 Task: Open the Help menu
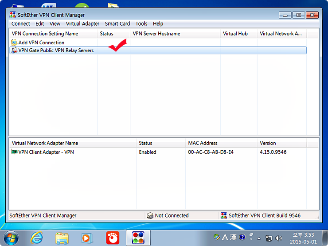pyautogui.click(x=158, y=23)
